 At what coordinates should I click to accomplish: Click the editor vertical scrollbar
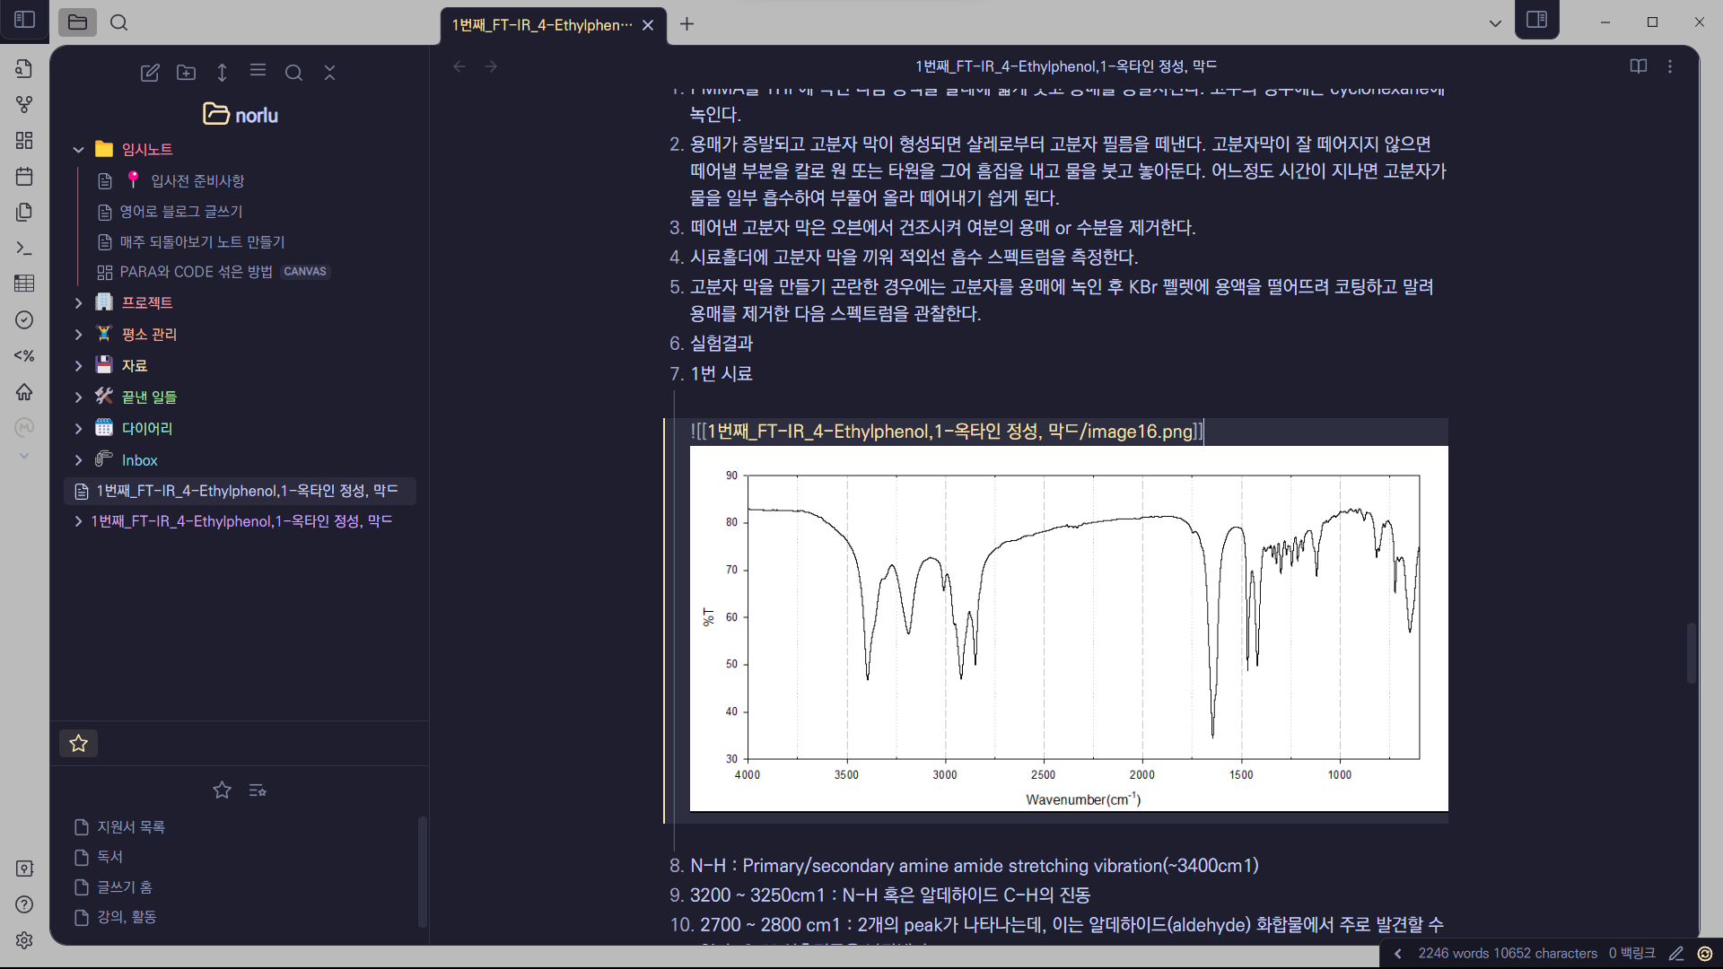click(x=1691, y=652)
